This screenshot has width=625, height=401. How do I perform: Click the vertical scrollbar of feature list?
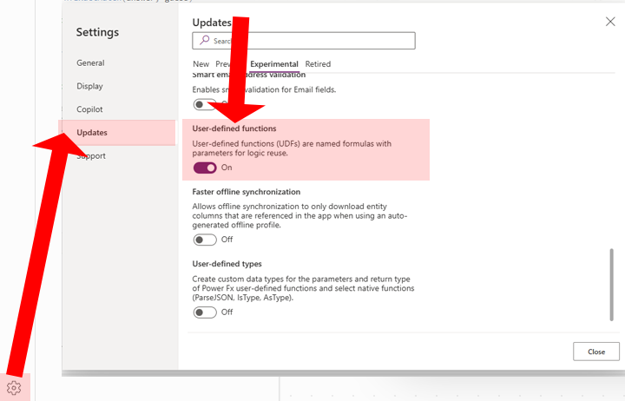[x=611, y=285]
